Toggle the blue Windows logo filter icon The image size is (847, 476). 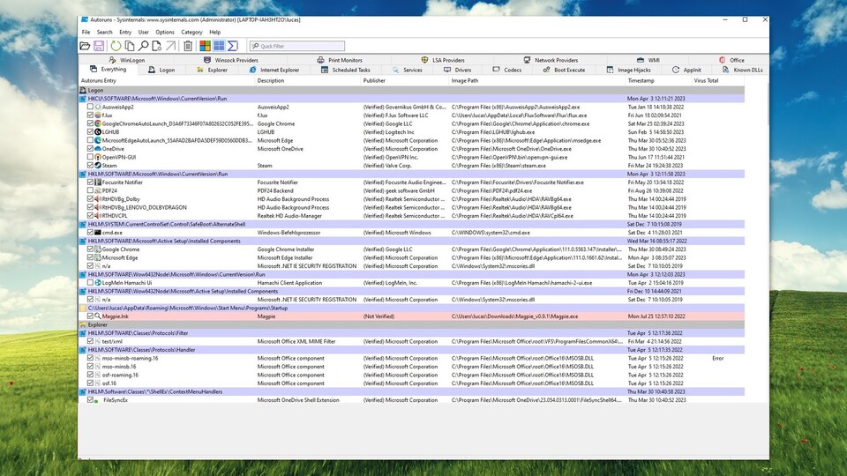[x=219, y=46]
